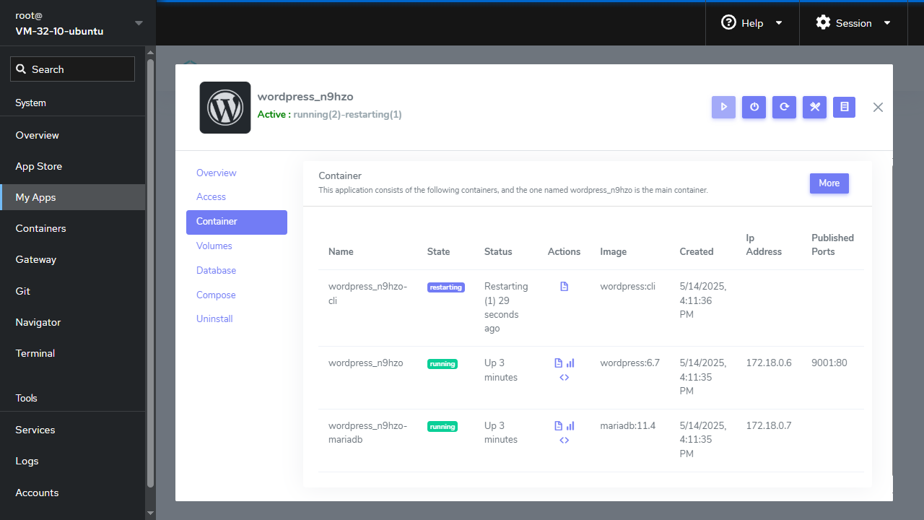The image size is (924, 520).
Task: Select the Container tab
Action: pyautogui.click(x=237, y=222)
